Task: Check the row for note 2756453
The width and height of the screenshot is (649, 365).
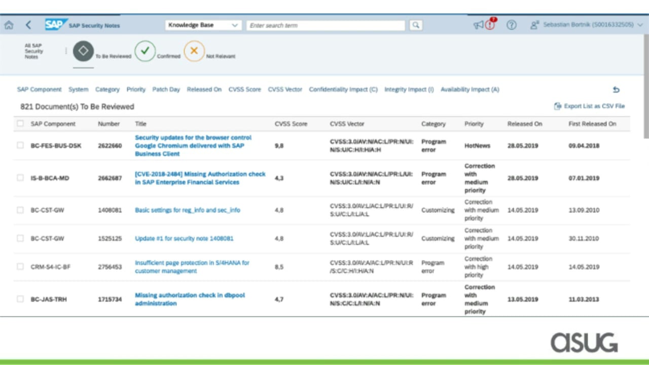Action: [x=20, y=267]
